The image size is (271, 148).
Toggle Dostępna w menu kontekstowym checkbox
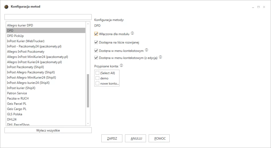coord(96,51)
